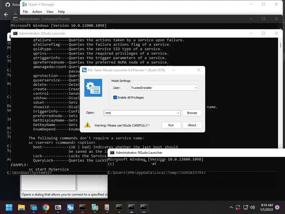Click the Browse button
This screenshot has width=285, height=214.
click(192, 113)
